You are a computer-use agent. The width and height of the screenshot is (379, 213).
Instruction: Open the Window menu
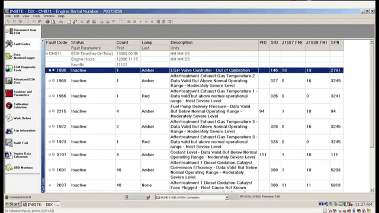pos(49,16)
